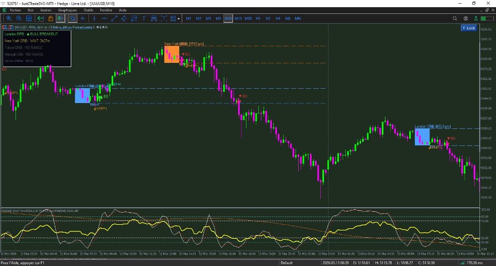This screenshot has height=266, width=496.
Task: Select the equidistant channel tool
Action: click(x=124, y=19)
